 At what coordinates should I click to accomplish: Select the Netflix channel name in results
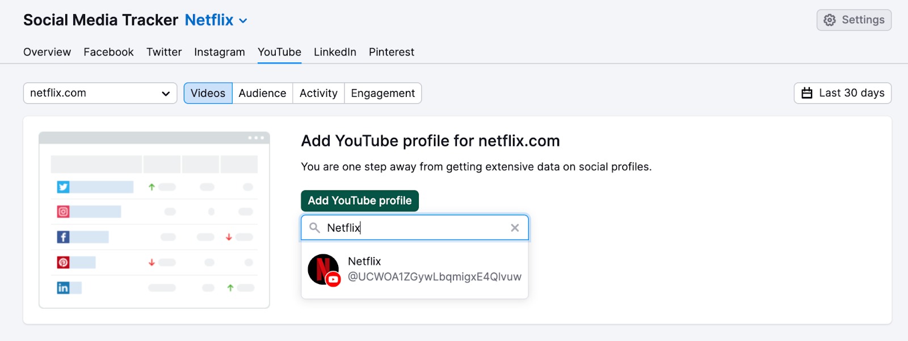(x=364, y=261)
